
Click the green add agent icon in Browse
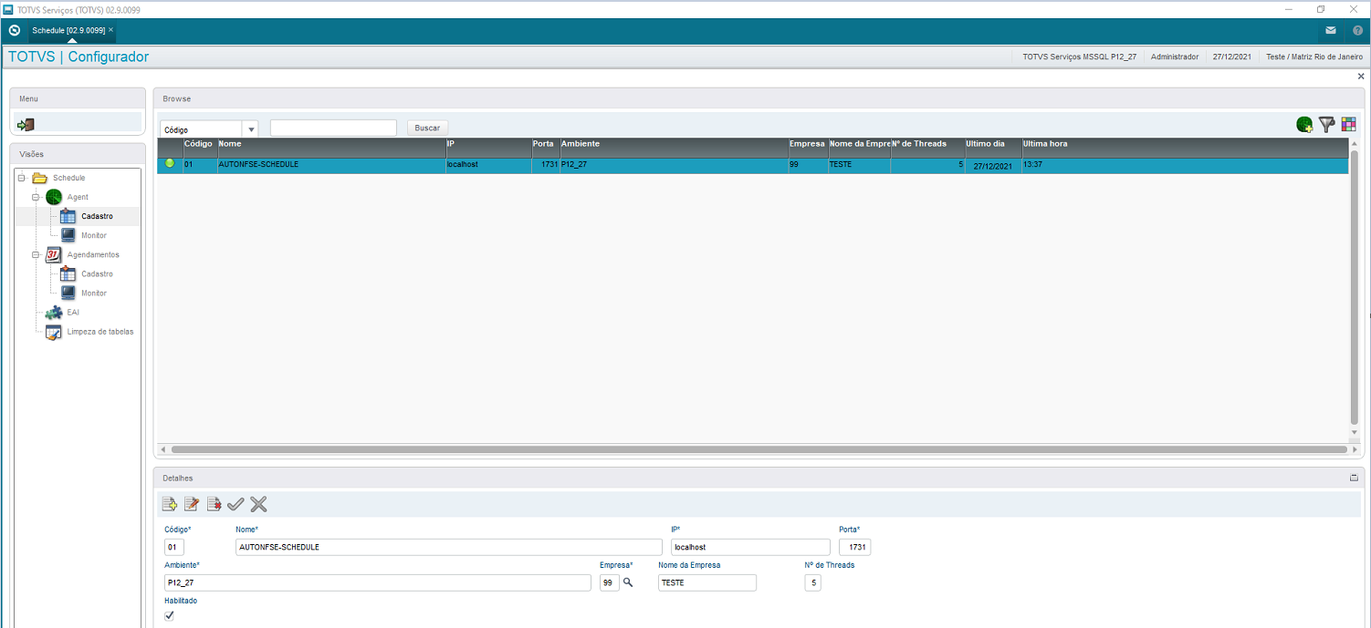(1304, 125)
